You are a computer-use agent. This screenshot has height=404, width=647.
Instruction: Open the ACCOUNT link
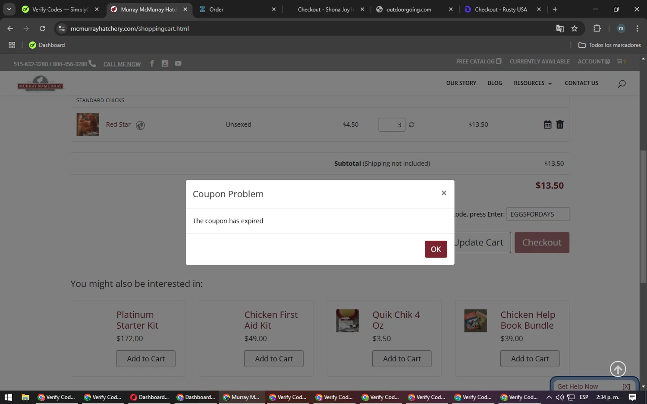pos(594,62)
